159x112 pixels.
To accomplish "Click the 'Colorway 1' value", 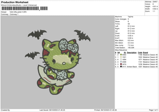I will tap(14, 14).
